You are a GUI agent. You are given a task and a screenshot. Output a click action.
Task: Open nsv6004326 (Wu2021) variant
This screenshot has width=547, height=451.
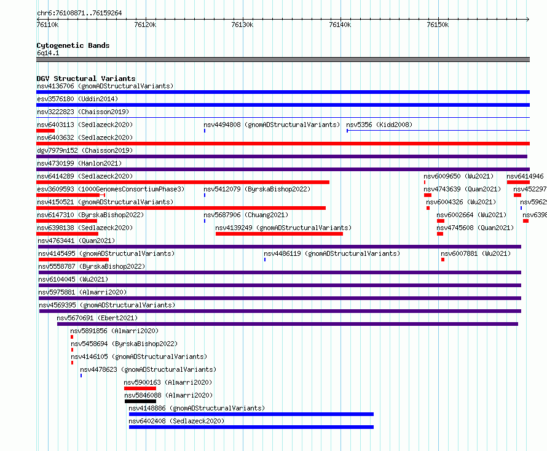[461, 202]
